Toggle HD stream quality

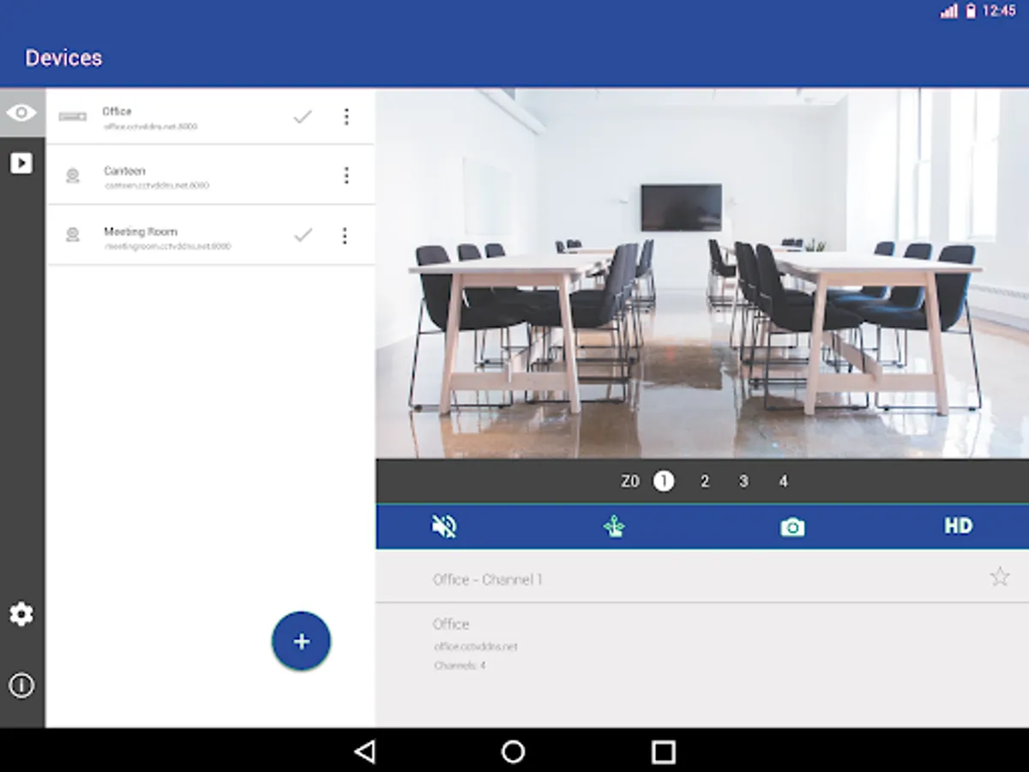click(959, 526)
